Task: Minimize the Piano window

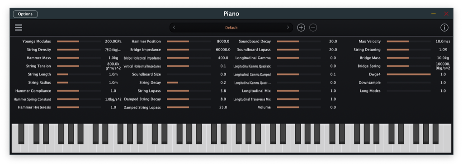Action: [x=434, y=14]
